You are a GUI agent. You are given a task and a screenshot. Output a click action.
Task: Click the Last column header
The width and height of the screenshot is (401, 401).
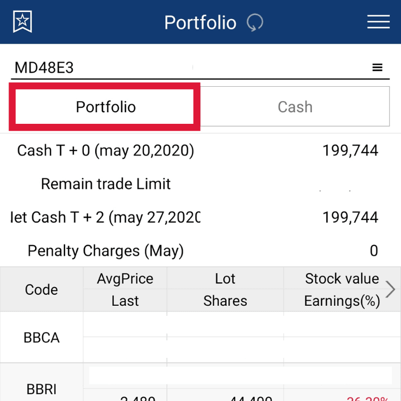(125, 301)
